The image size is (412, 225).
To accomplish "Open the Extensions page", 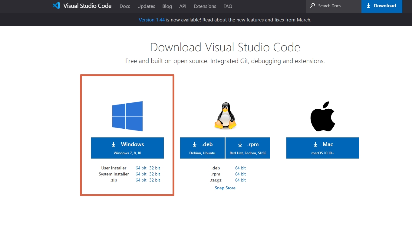I will coord(205,6).
